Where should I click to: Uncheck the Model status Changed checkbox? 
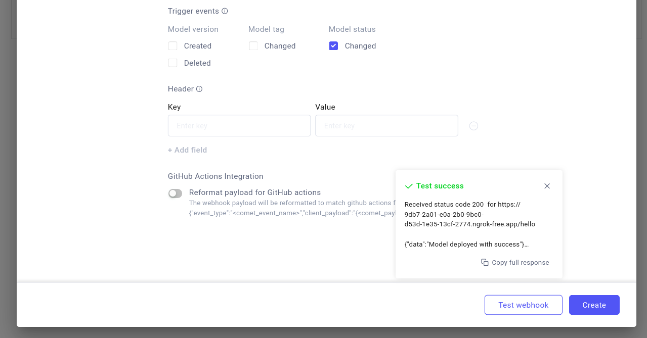[x=333, y=45]
